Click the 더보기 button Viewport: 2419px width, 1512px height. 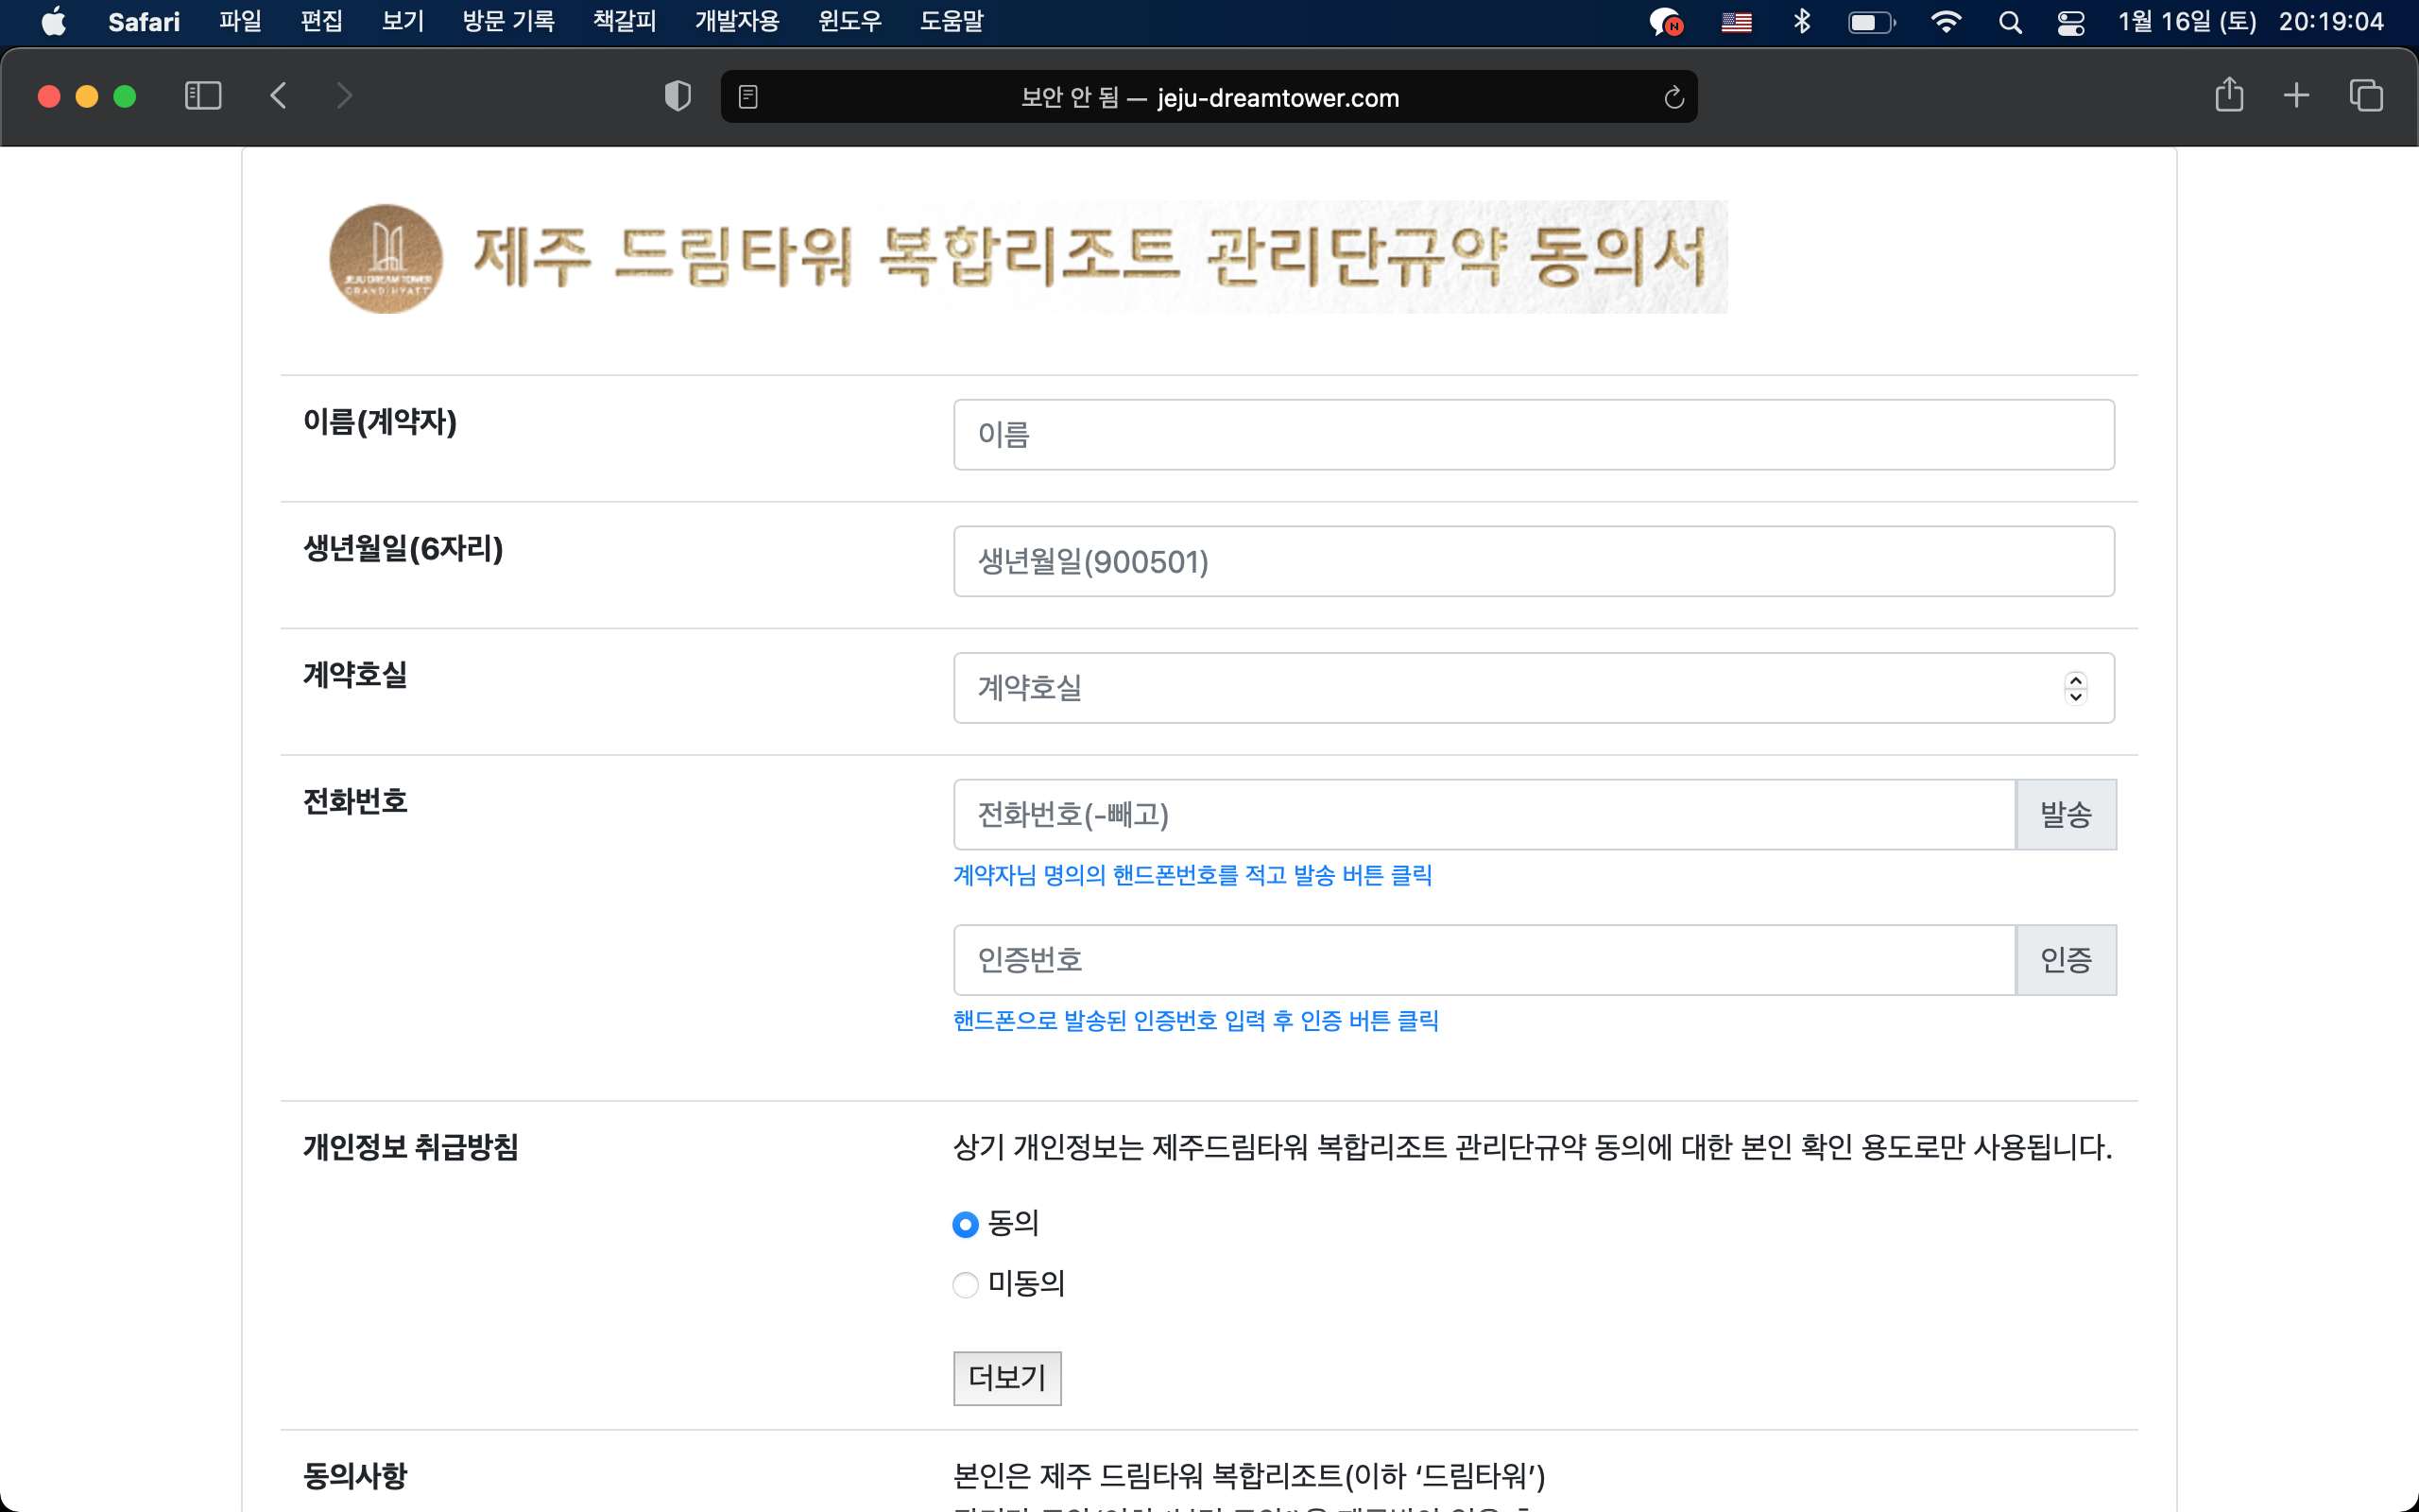pos(1006,1378)
